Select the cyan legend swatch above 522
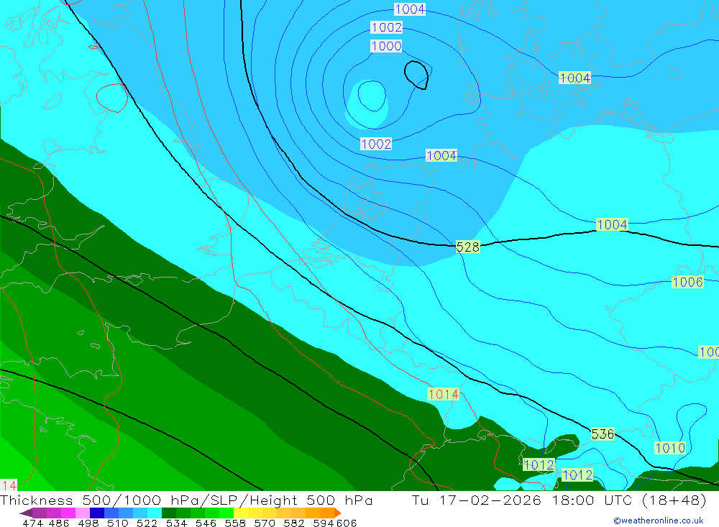 (x=155, y=513)
